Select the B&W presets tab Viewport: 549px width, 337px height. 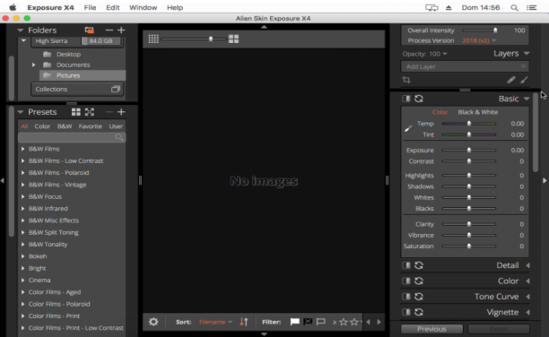tap(65, 126)
